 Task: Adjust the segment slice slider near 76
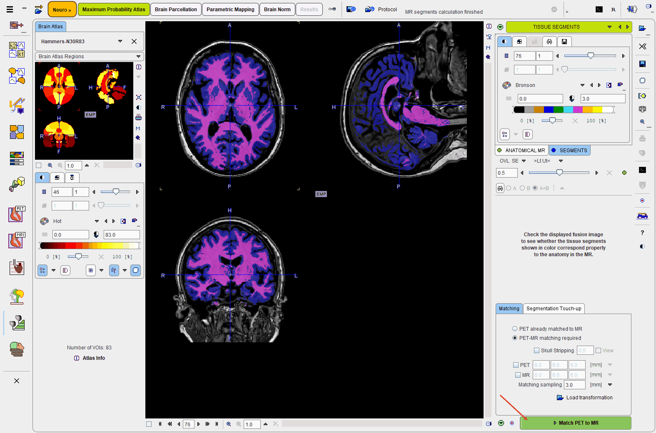tap(590, 56)
